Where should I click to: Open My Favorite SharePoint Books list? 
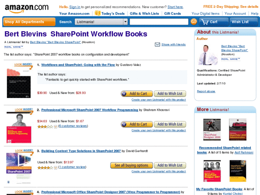219,189
